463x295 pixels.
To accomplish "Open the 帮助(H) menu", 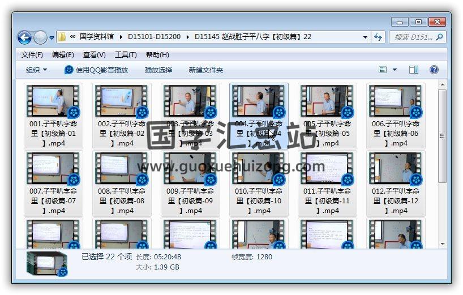I will [157, 55].
